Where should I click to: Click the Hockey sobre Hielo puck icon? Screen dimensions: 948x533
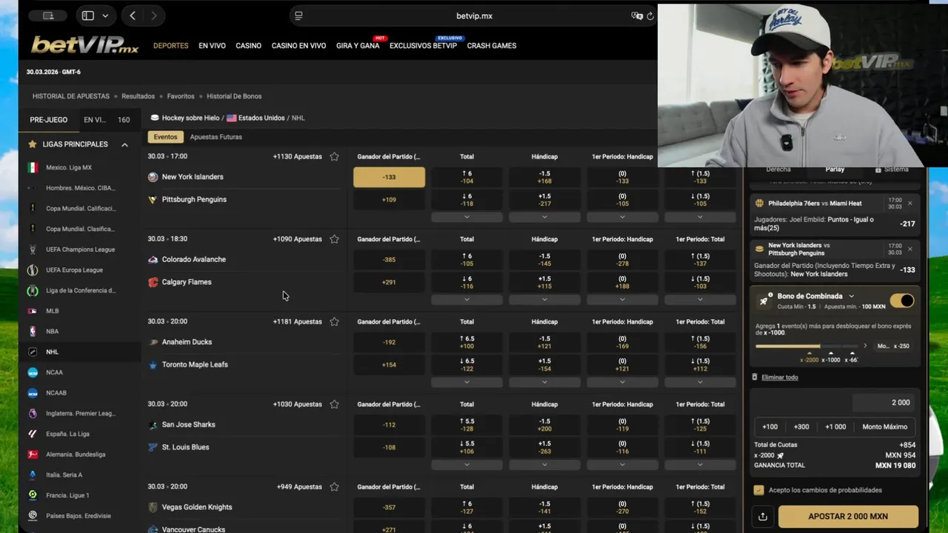tap(155, 118)
